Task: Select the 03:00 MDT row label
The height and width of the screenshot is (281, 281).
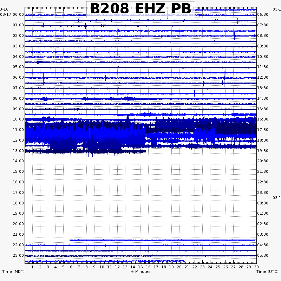Action: tap(18, 46)
